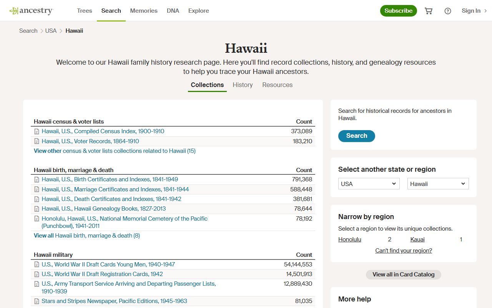
Task: Open Marriage Certificates and Indexes, 1841-1944
Action: click(115, 189)
